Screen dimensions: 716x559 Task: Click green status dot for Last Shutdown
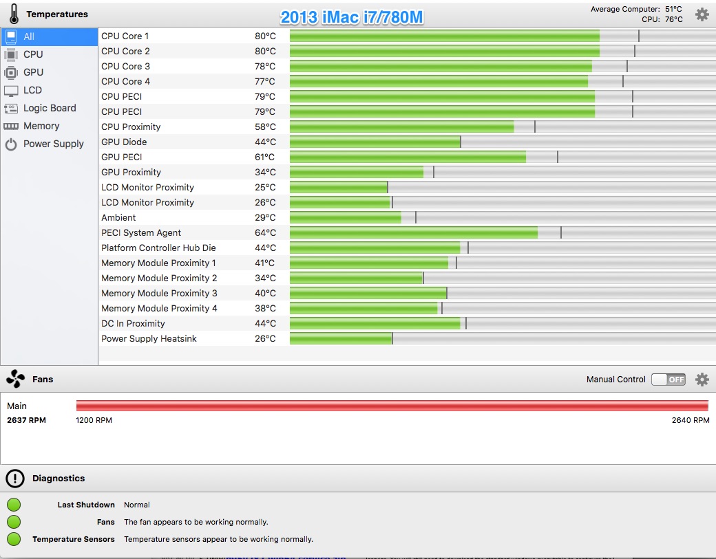(14, 505)
